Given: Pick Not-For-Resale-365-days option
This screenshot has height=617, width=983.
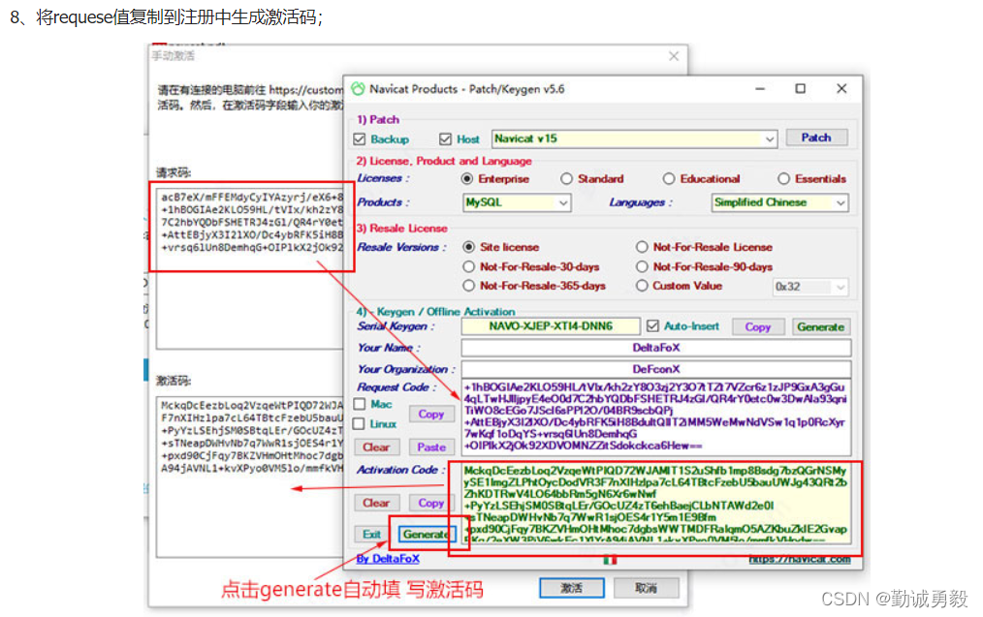Looking at the screenshot, I should click(x=468, y=286).
